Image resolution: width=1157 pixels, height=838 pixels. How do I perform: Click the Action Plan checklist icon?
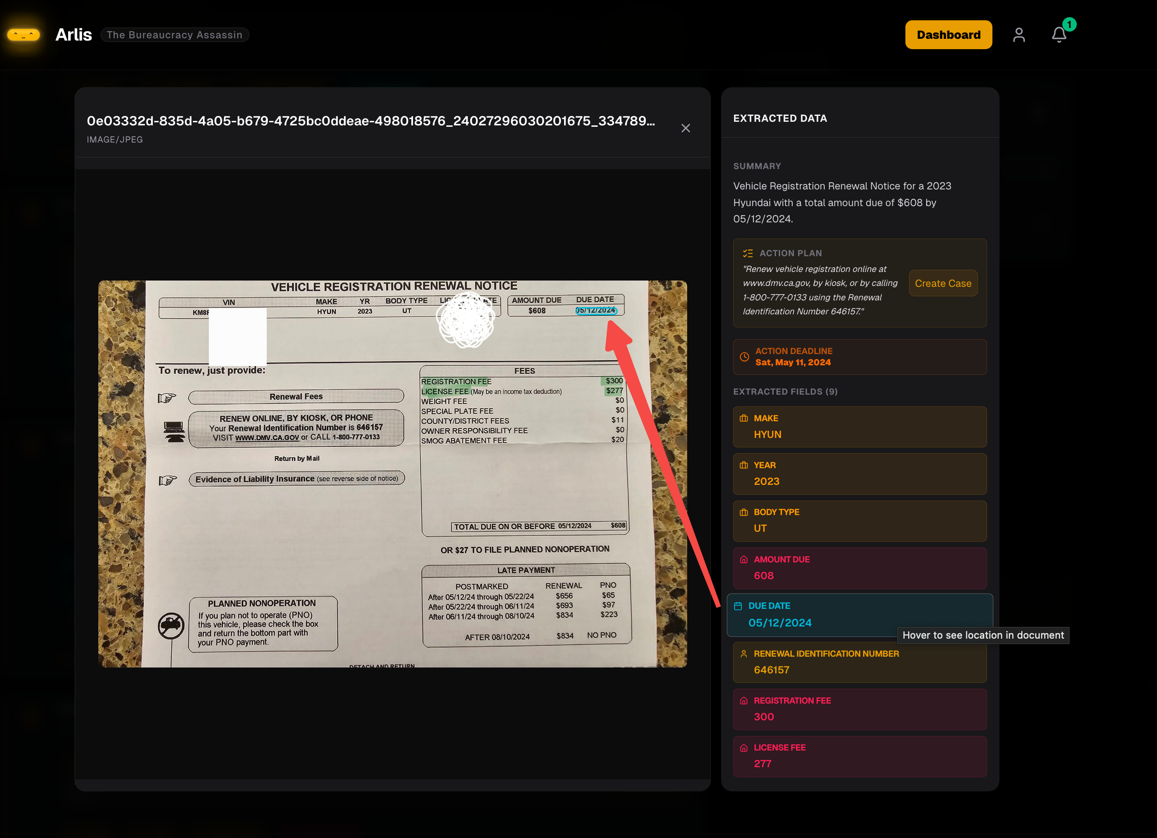(747, 253)
